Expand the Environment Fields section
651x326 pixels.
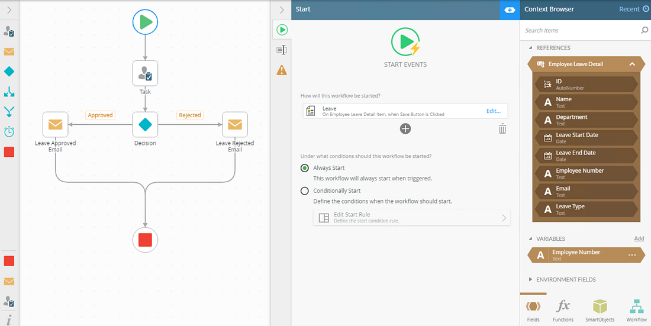tap(530, 279)
